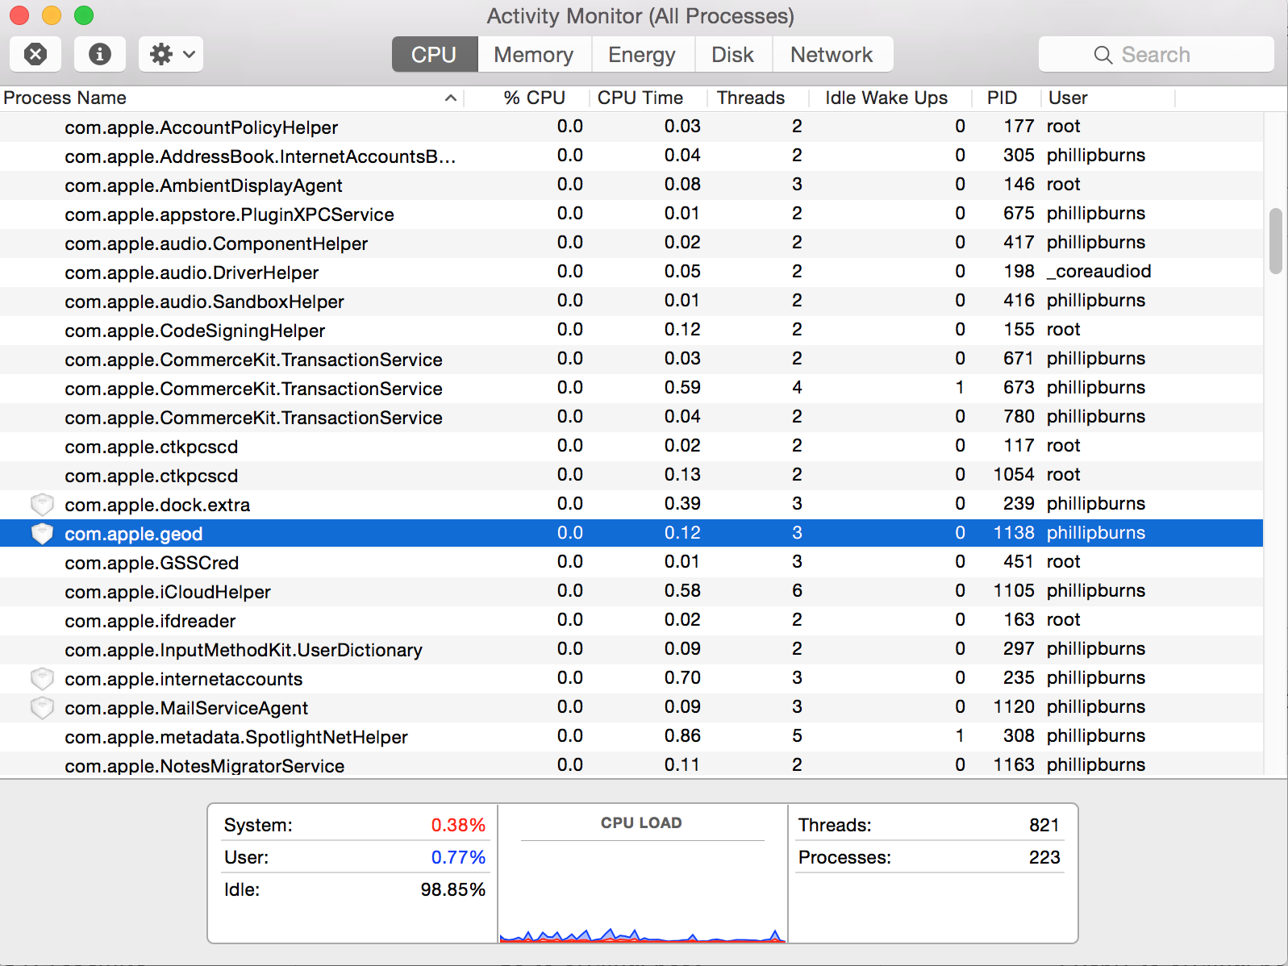Select com.apple.audio.SandboxHelper process
The image size is (1288, 966).
[x=631, y=302]
